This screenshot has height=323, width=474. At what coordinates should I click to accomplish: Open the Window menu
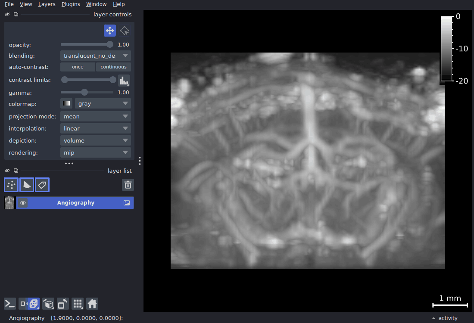pos(96,4)
